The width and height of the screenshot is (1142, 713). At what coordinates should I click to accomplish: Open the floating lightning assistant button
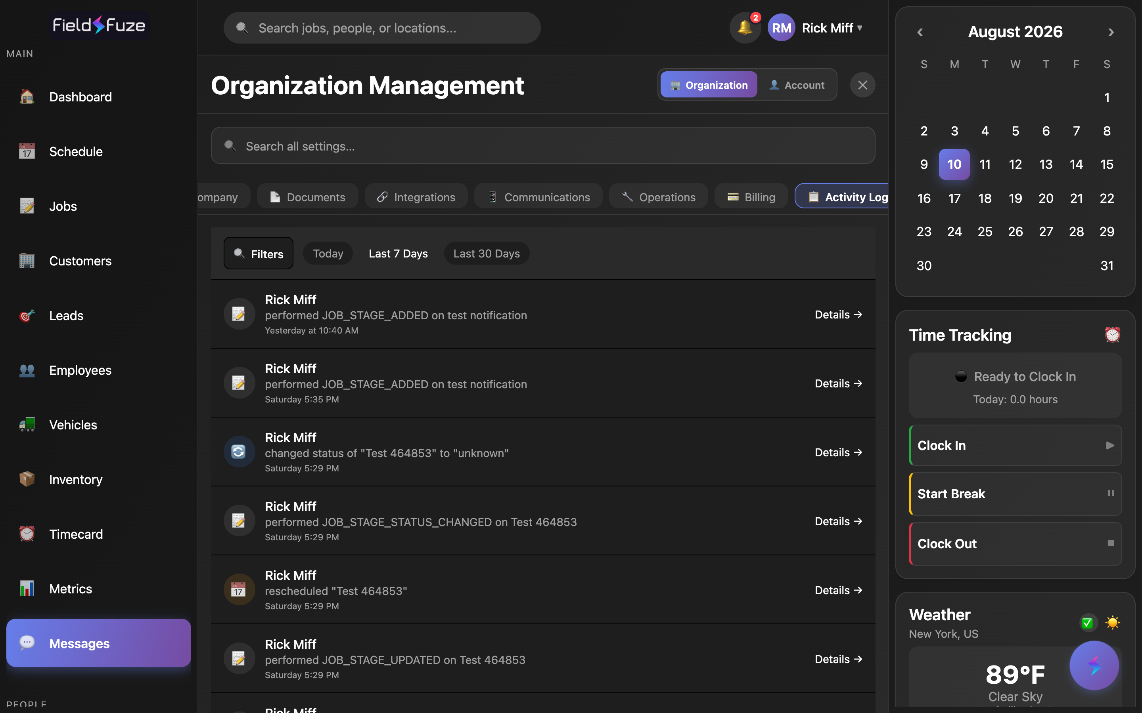point(1094,665)
